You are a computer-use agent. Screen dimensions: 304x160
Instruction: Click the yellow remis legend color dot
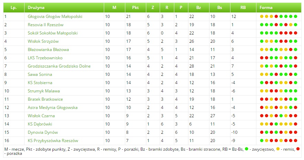(278, 149)
